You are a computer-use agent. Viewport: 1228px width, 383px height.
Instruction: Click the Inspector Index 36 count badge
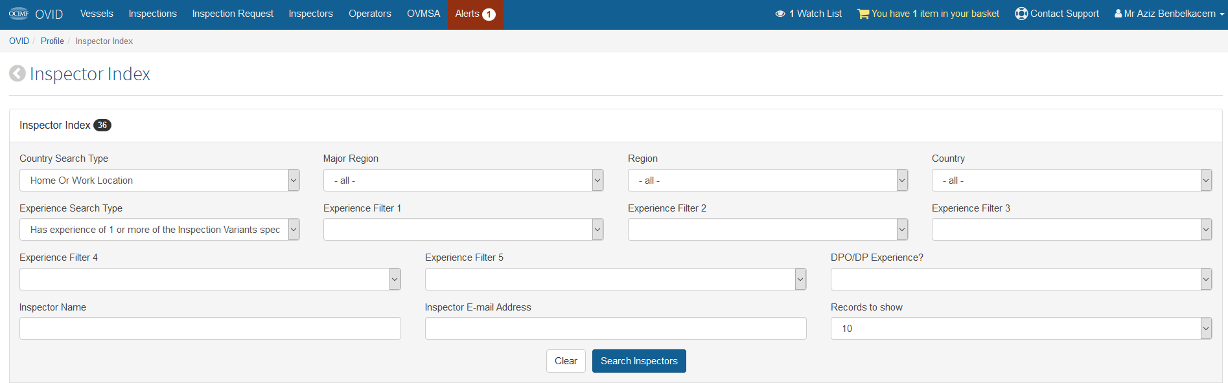click(102, 126)
